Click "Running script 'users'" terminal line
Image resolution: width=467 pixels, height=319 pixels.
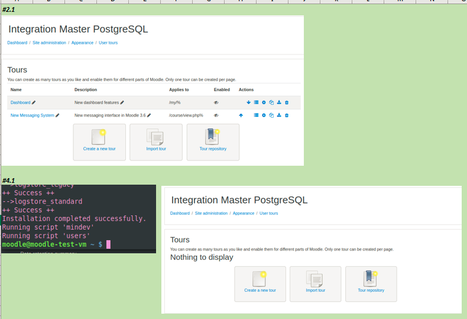46,236
